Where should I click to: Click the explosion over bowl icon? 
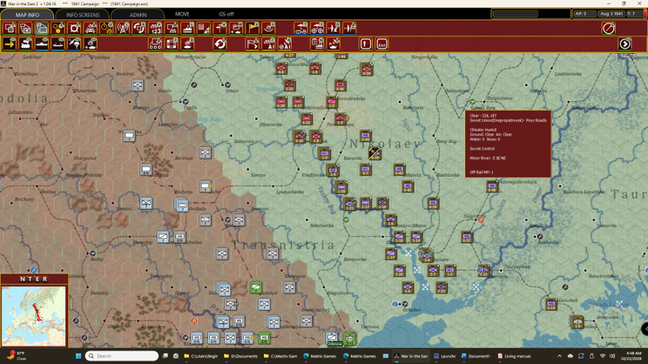(268, 28)
